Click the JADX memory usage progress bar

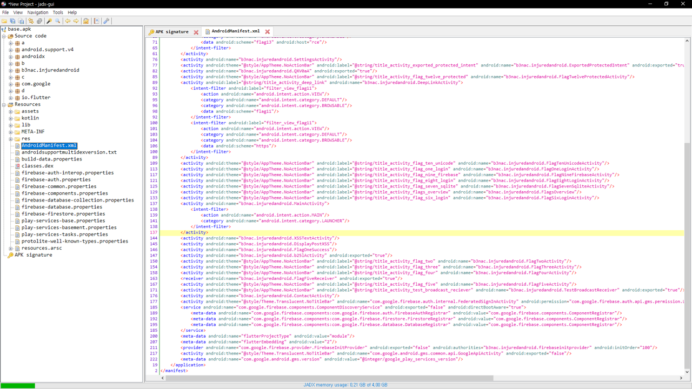346,385
